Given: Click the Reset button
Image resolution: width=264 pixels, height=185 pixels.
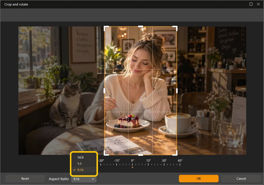Looking at the screenshot, I should tap(25, 179).
